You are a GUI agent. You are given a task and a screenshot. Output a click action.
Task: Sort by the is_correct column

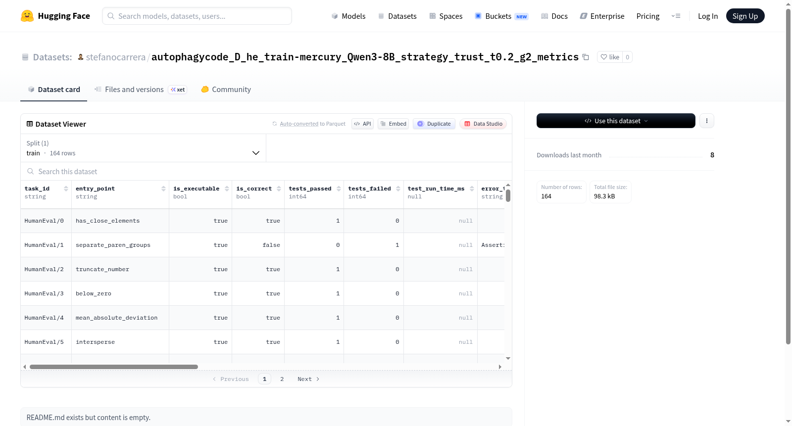tap(279, 189)
